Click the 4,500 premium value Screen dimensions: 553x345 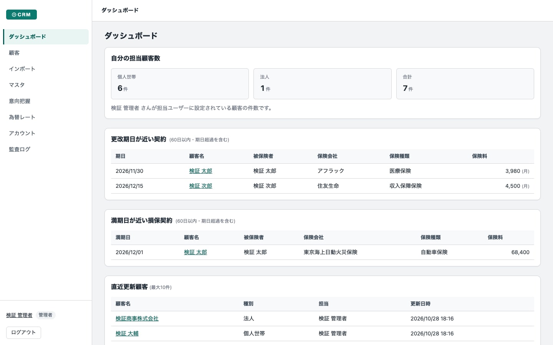tap(513, 186)
